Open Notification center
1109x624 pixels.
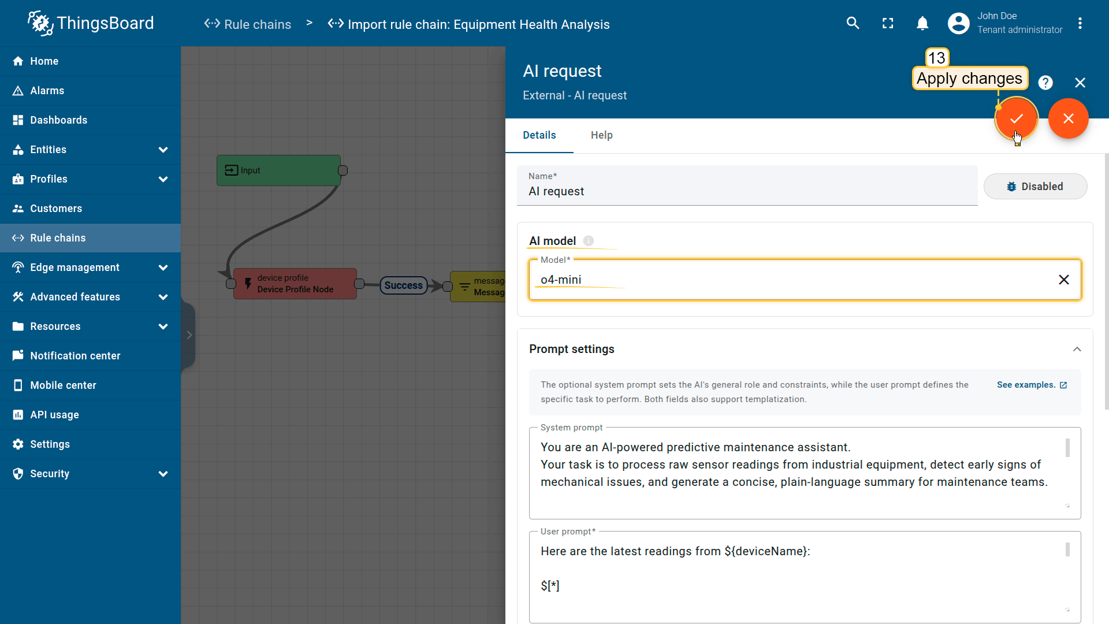click(x=90, y=356)
